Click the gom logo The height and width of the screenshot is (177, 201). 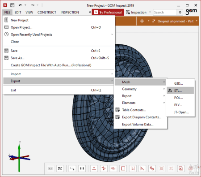click(191, 11)
